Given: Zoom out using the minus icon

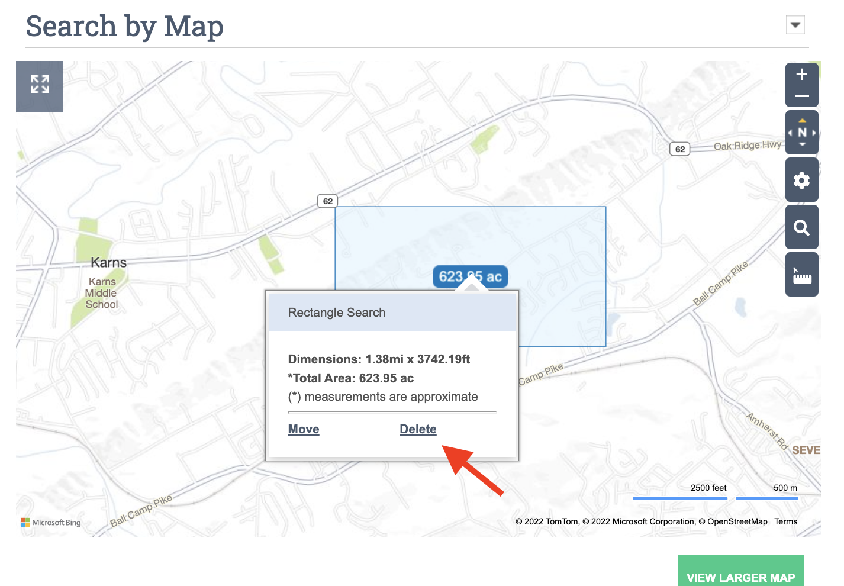Looking at the screenshot, I should [x=801, y=96].
